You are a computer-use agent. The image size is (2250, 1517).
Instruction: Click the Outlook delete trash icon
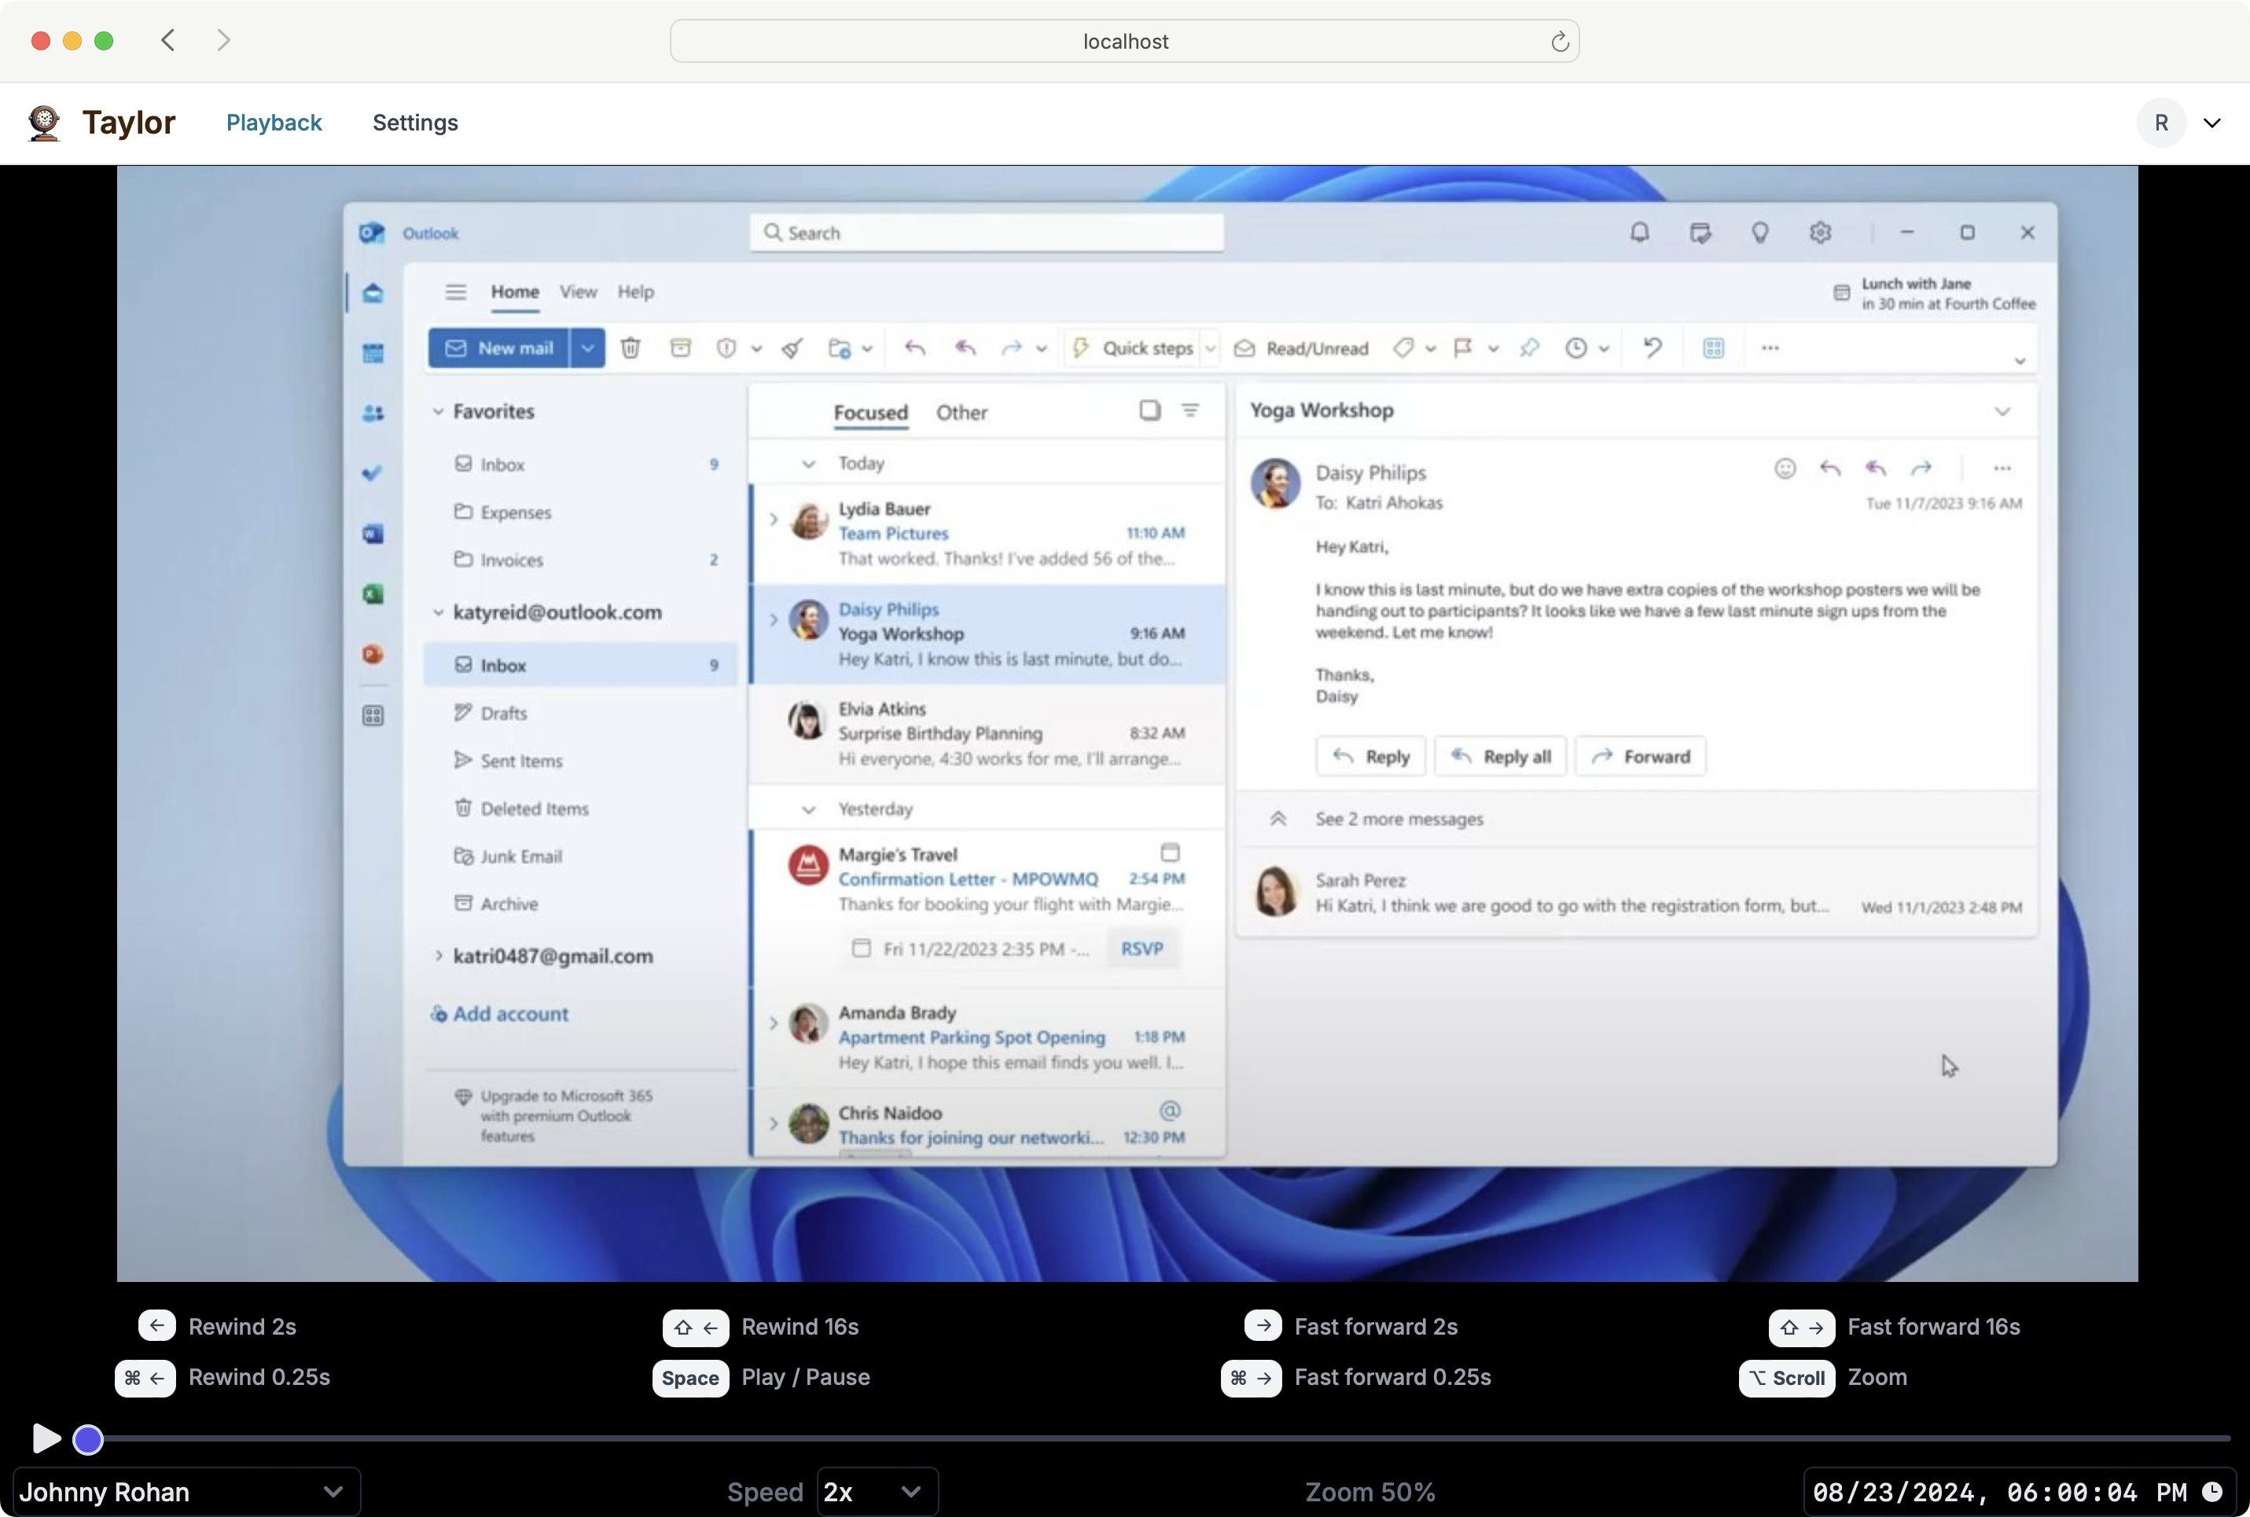pos(630,348)
